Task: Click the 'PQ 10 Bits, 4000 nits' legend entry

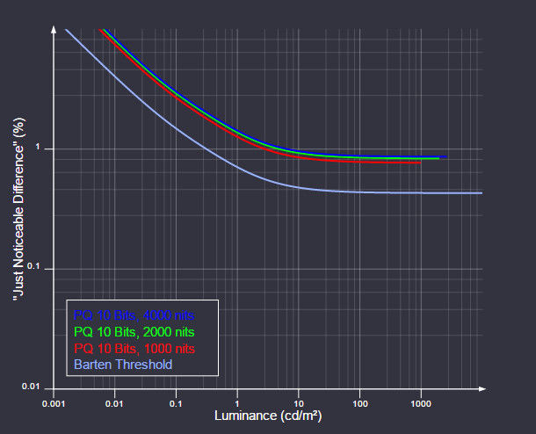Action: (134, 315)
